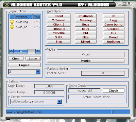136x122 pixels.
Task: Close the Alikhoub Booter window
Action: (x=129, y=3)
